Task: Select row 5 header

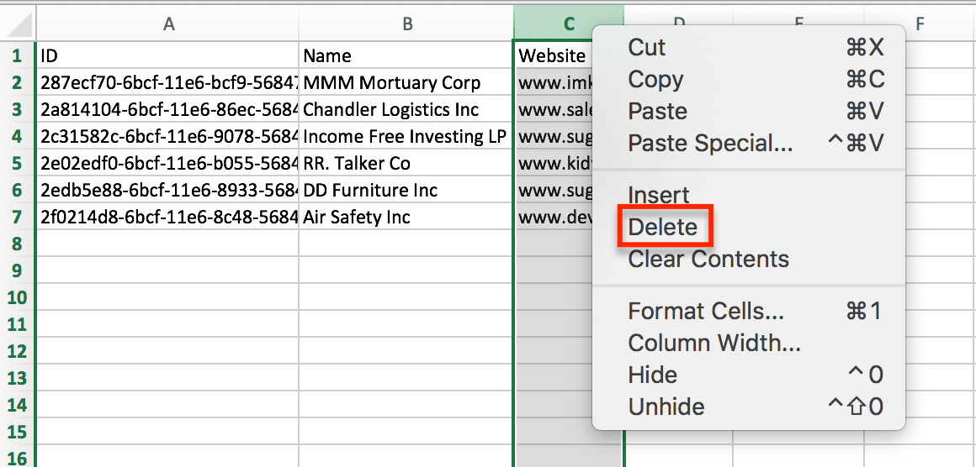Action: (x=18, y=163)
